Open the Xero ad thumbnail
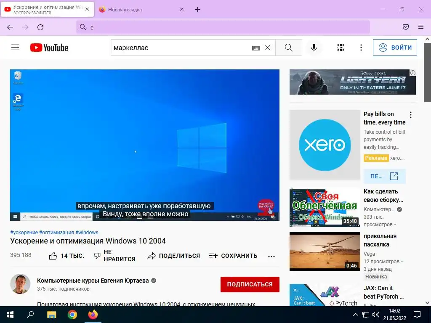This screenshot has height=323, width=431. click(325, 145)
